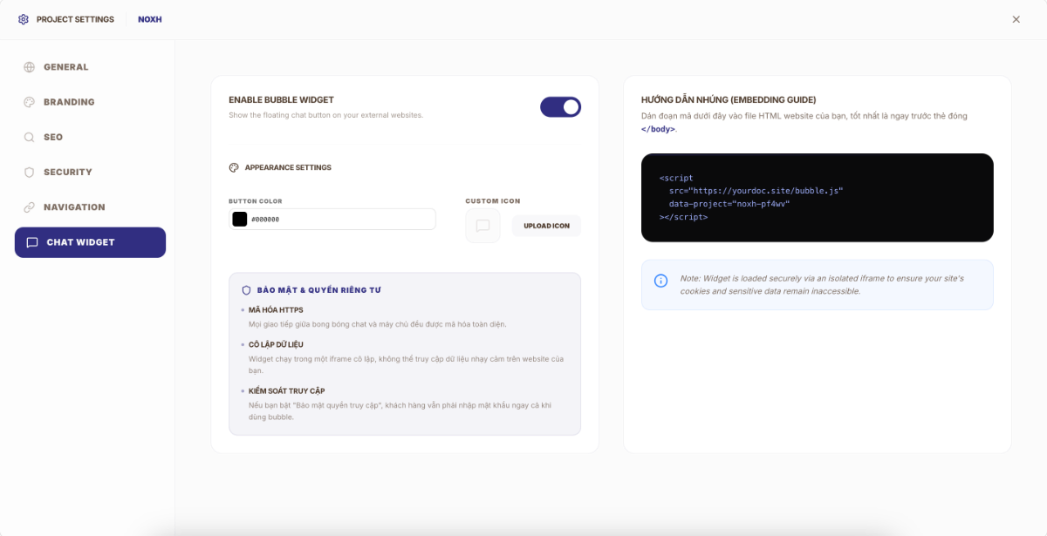The width and height of the screenshot is (1047, 536).
Task: Click the Enable Bubble Widget heading
Action: (x=281, y=100)
